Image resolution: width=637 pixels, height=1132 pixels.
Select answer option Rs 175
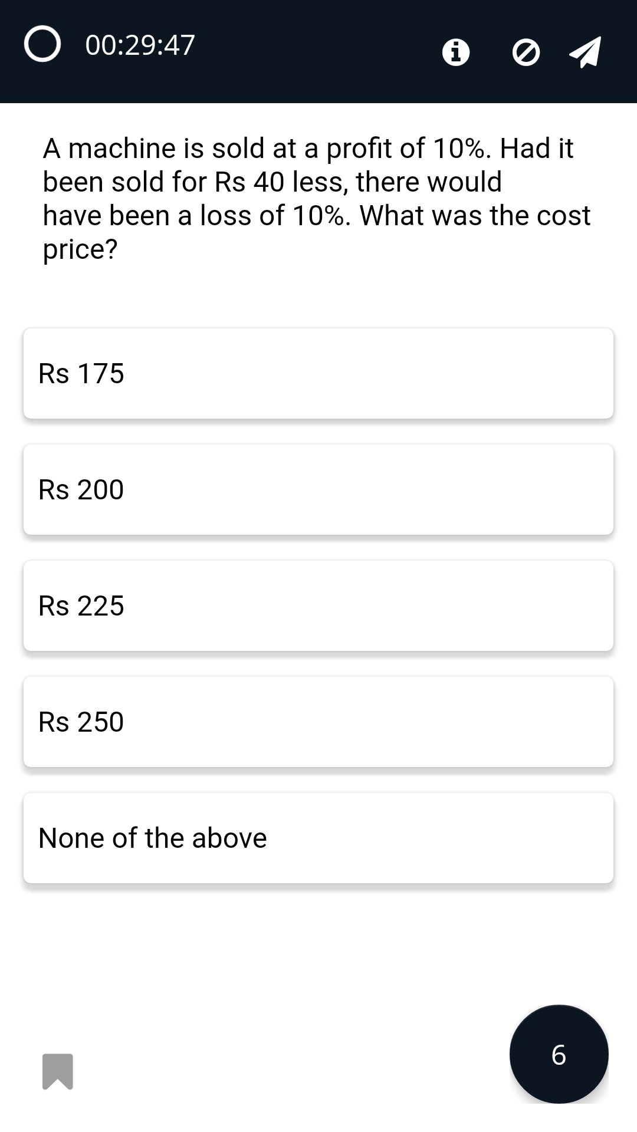click(81, 373)
